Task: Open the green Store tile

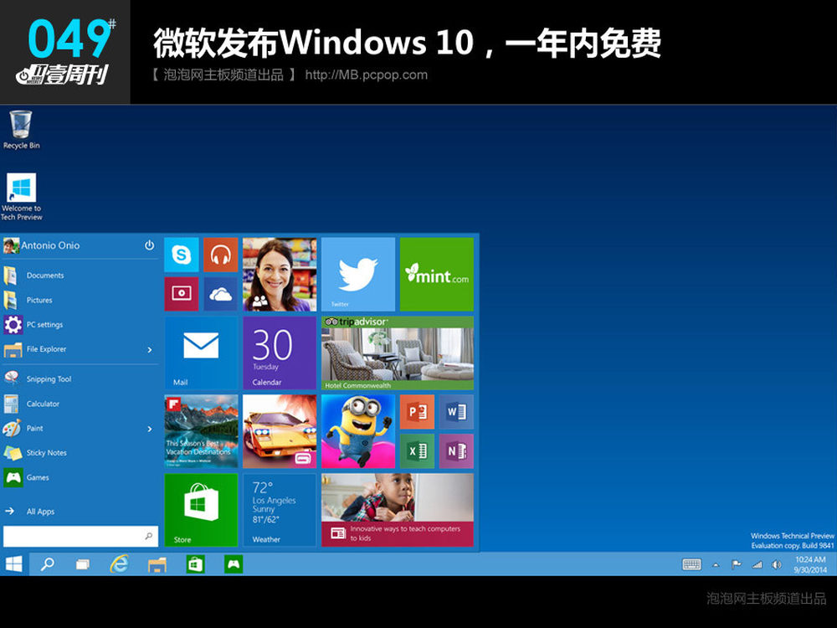Action: pos(201,510)
